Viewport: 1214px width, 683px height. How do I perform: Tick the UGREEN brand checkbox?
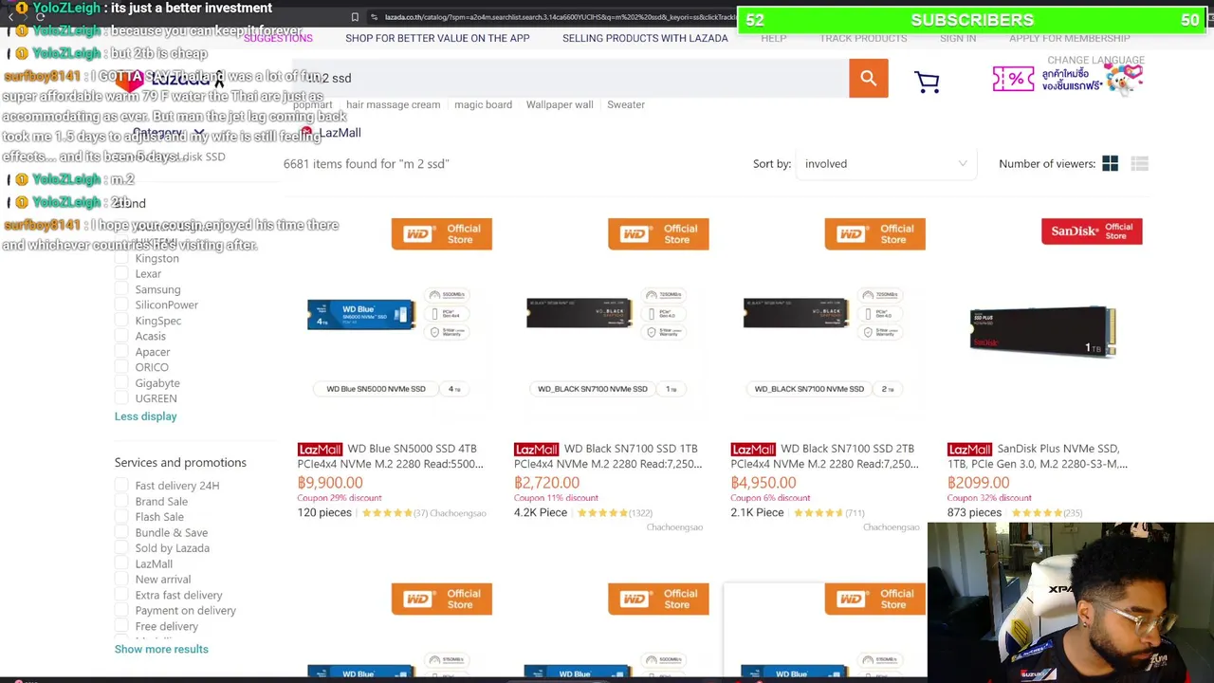point(121,398)
